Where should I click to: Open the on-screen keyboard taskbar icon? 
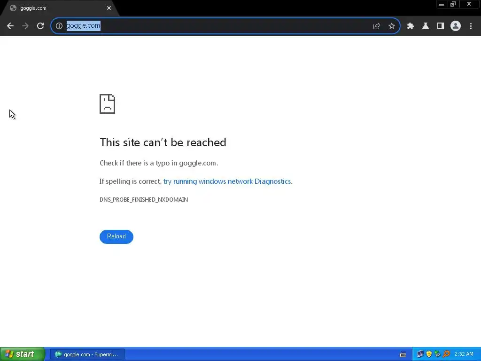point(403,354)
